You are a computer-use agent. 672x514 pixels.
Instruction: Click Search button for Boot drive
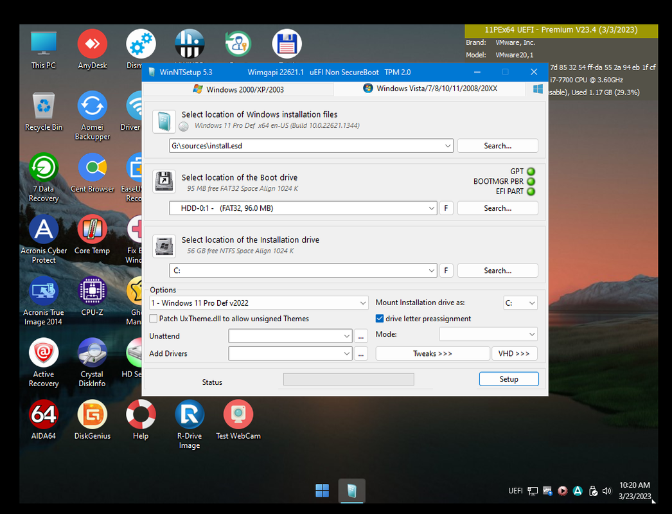[x=497, y=208]
